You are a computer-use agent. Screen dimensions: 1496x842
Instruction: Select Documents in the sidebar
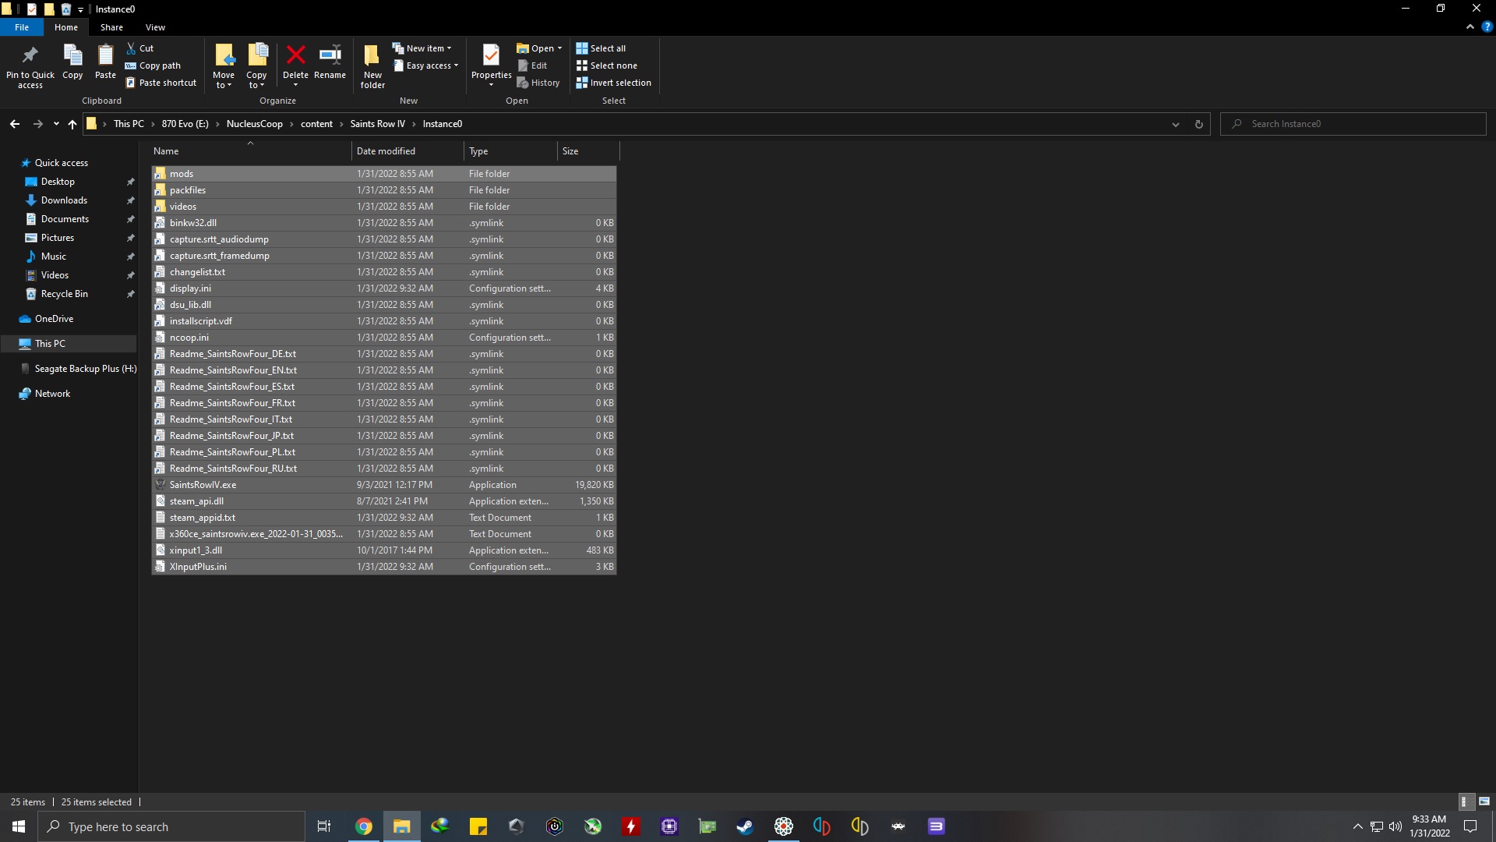pos(65,219)
